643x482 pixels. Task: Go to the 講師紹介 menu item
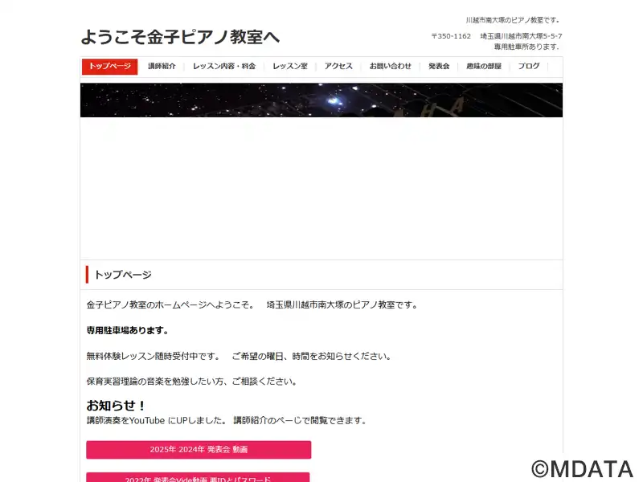coord(162,67)
